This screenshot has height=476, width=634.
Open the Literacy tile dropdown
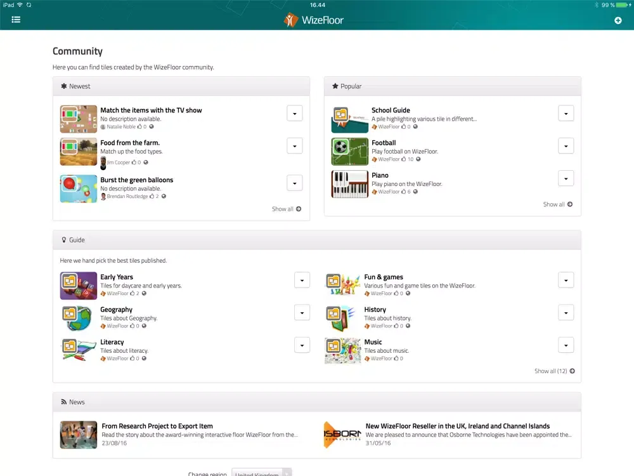pyautogui.click(x=302, y=345)
